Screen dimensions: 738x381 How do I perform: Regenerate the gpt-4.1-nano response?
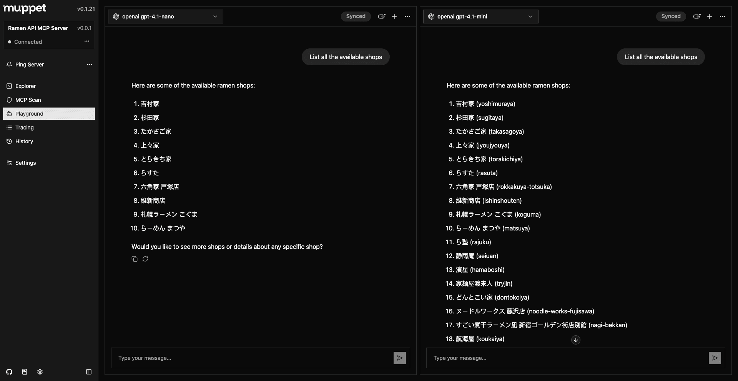145,259
